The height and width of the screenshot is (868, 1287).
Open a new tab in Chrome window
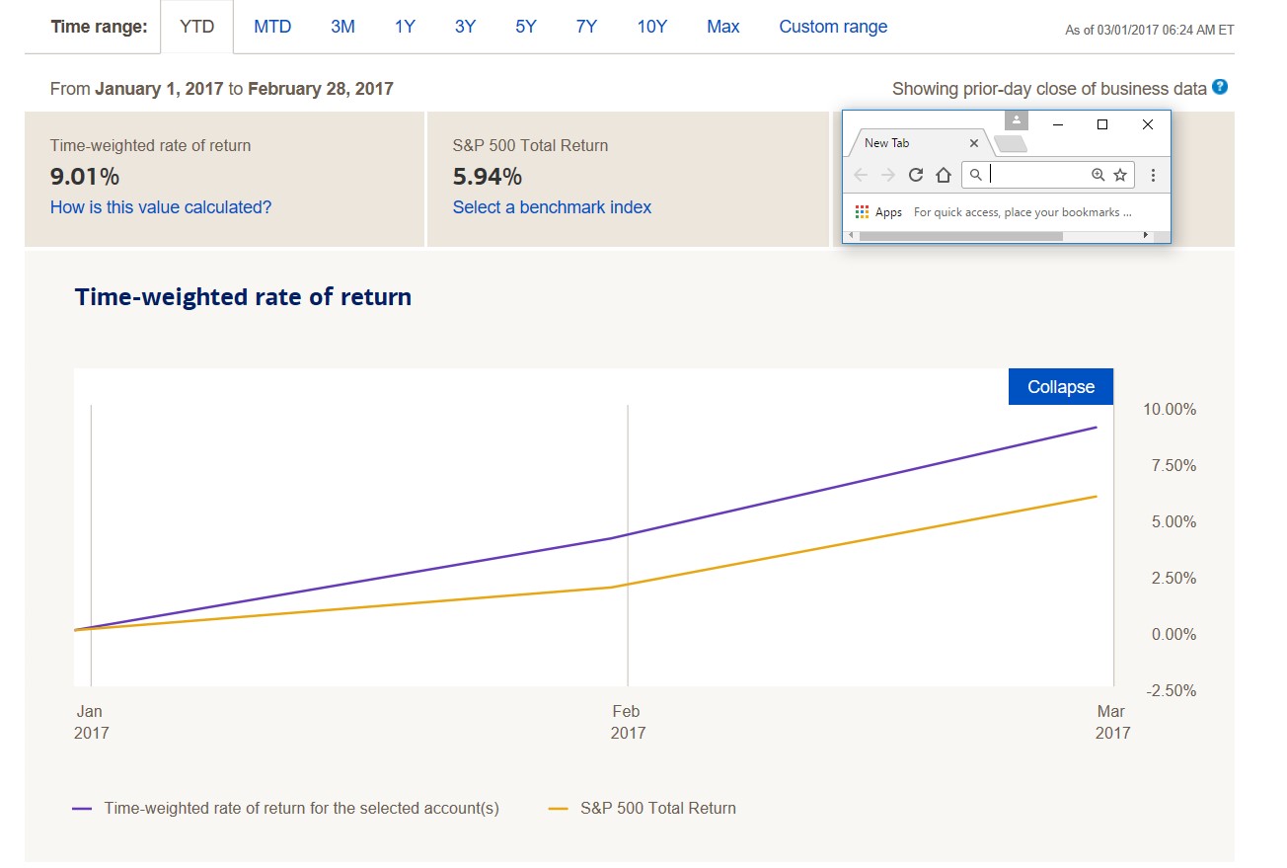[x=1010, y=144]
